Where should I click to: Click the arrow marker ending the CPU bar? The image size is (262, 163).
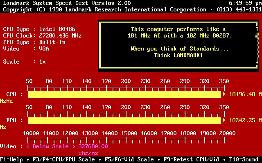click(x=224, y=94)
